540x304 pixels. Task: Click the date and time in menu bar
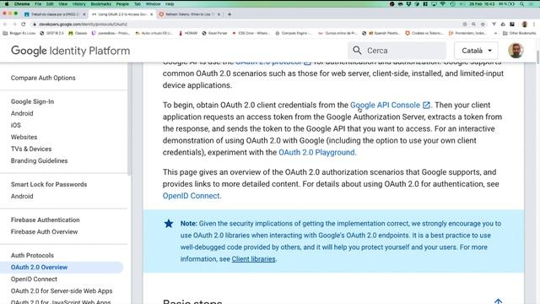pyautogui.click(x=482, y=4)
